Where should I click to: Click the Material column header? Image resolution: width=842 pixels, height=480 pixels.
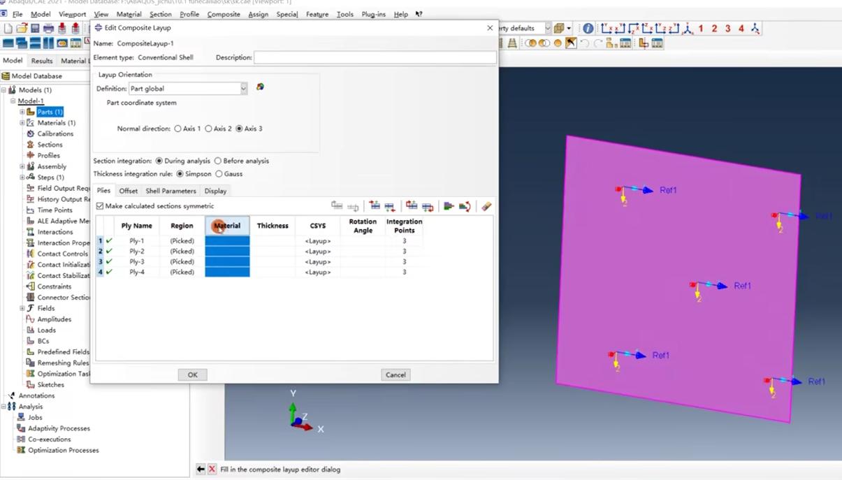point(227,226)
